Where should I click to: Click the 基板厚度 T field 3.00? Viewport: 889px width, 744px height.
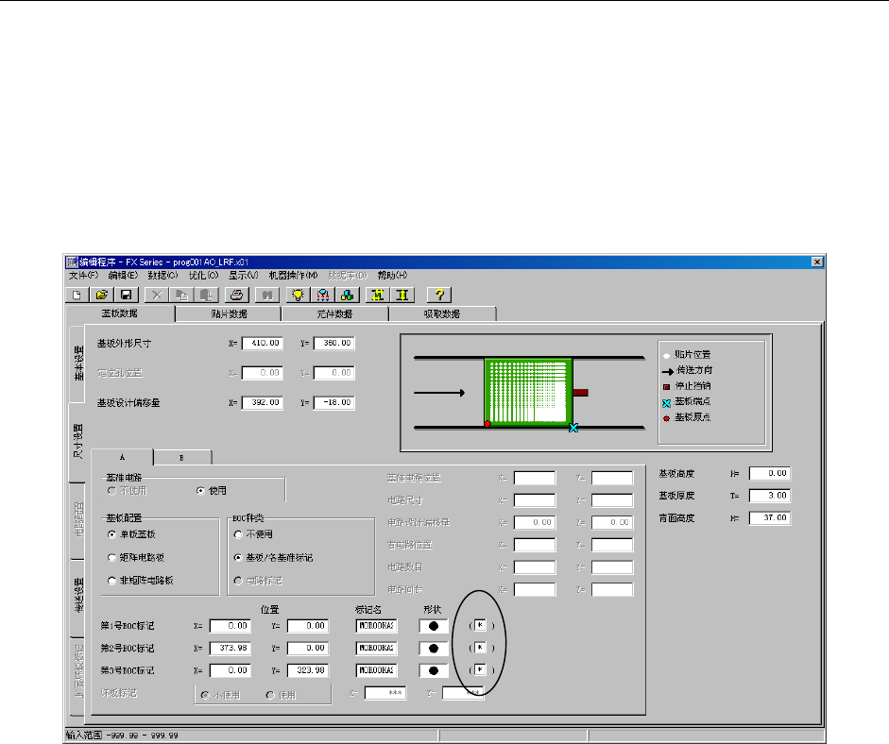click(769, 496)
